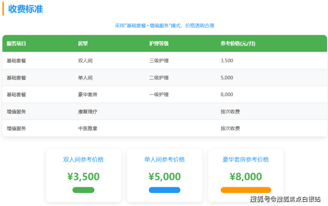Select the 单人间 table row cell
The height and width of the screenshot is (206, 328).
point(85,78)
